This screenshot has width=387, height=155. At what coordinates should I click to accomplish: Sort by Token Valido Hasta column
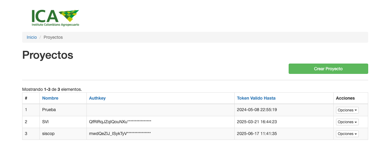(256, 98)
